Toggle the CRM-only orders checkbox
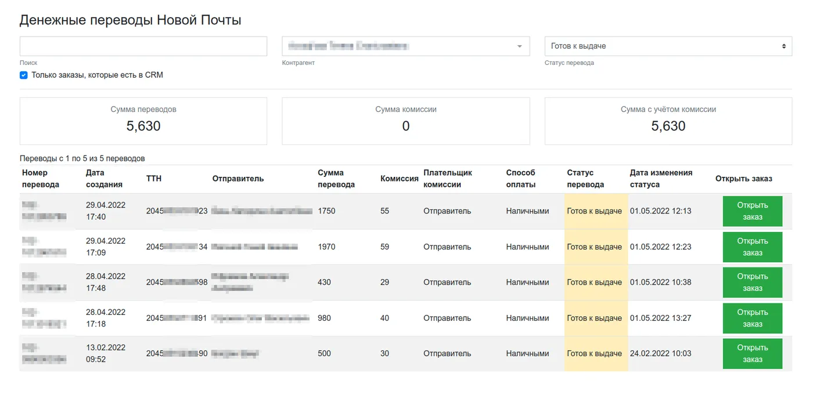Viewport: 813px width, 395px height. click(24, 75)
